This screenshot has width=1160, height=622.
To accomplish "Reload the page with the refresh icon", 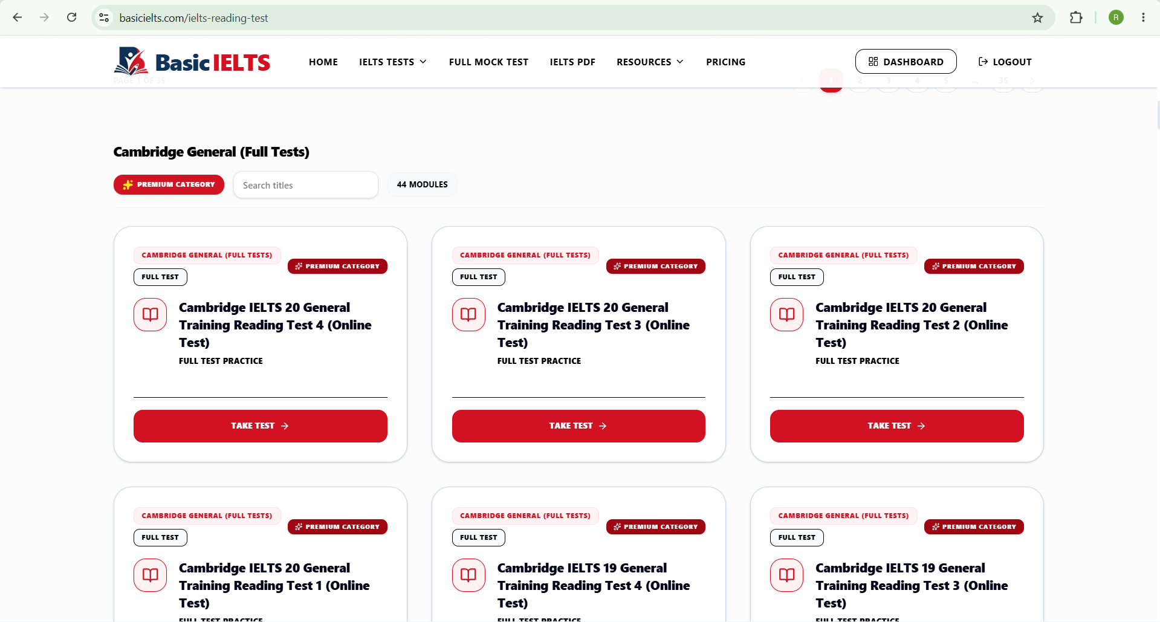I will pos(71,18).
